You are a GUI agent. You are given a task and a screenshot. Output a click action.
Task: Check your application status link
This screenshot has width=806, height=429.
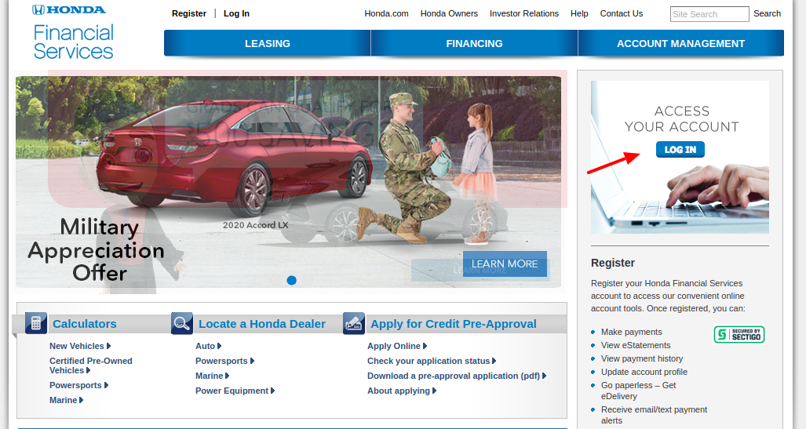click(x=432, y=361)
